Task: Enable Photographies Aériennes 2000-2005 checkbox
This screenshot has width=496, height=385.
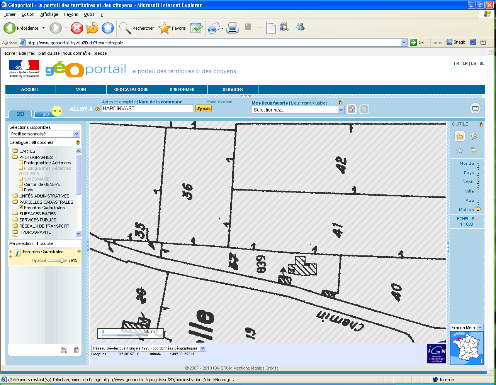Action: tap(21, 168)
